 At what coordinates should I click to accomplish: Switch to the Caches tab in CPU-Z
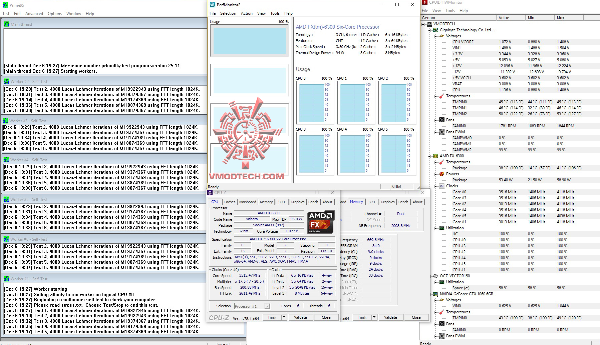pos(230,202)
